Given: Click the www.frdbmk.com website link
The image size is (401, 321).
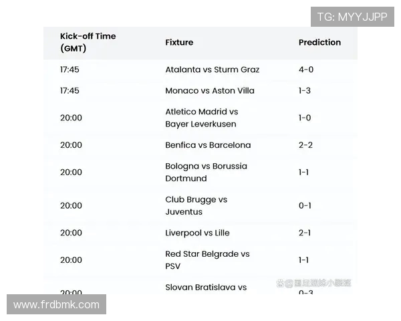Looking at the screenshot, I should [56, 305].
